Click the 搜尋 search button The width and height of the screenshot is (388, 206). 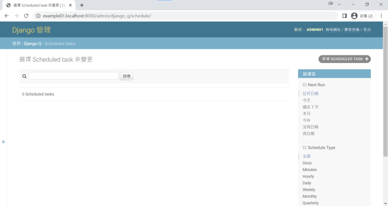click(127, 76)
